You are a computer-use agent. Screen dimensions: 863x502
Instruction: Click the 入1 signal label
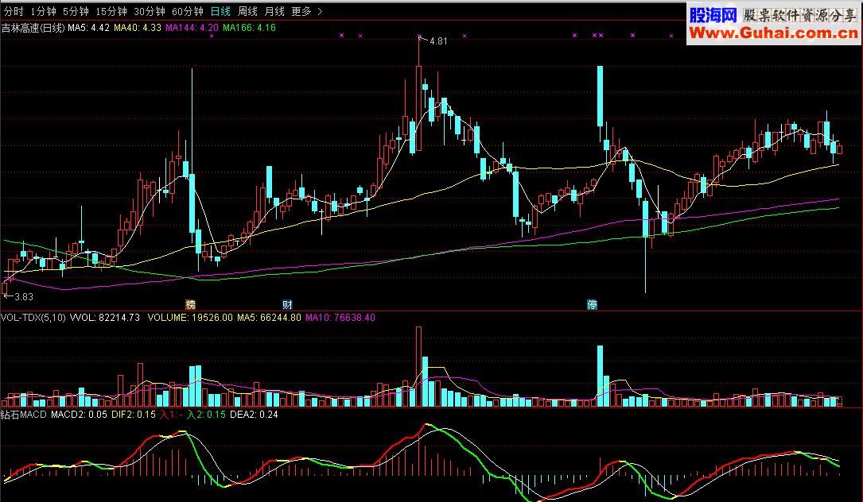[x=171, y=415]
